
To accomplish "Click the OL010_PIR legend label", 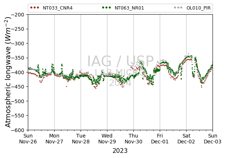I will point(199,8).
